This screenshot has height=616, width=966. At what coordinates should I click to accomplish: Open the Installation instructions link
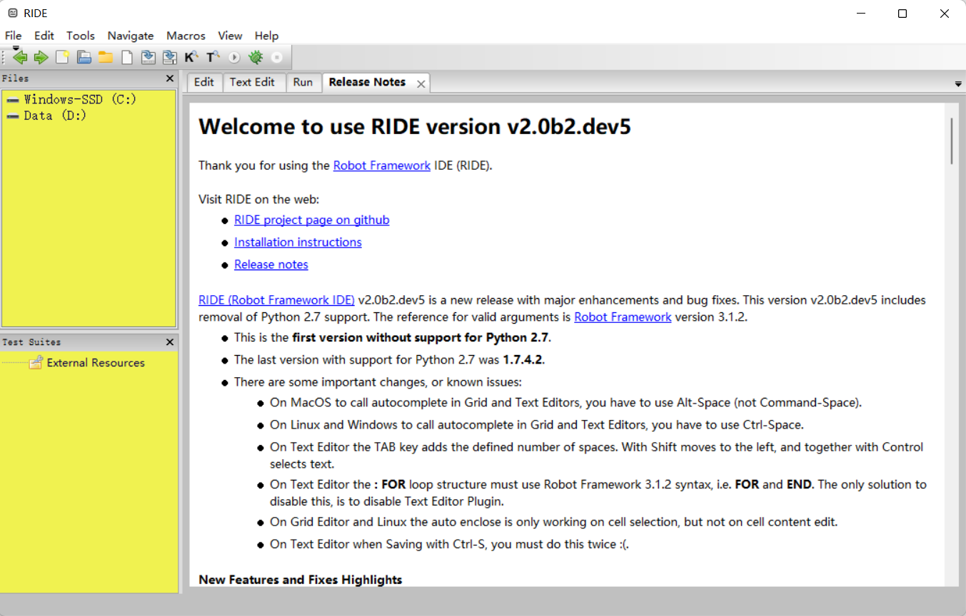coord(298,242)
